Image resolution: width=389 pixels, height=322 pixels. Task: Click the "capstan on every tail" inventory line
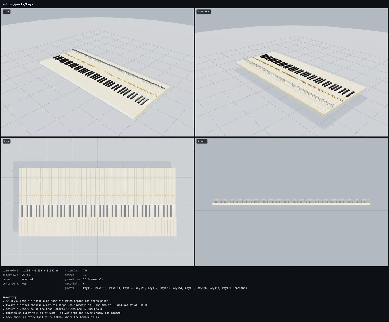coord(63,313)
